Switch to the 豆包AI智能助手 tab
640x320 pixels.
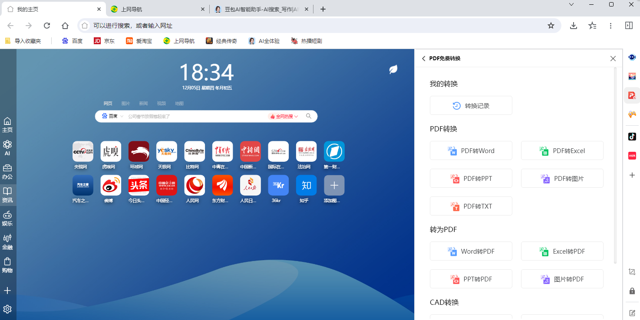(262, 9)
